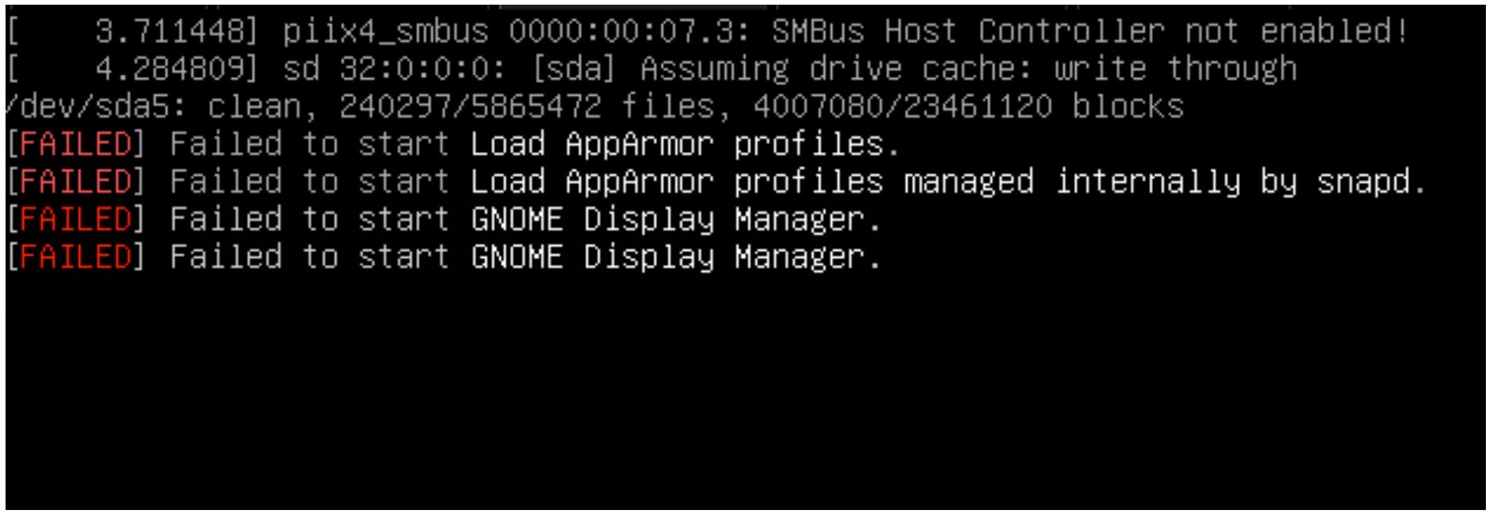This screenshot has width=1493, height=514.
Task: Click the 'managed internally' text
Action: [1072, 182]
